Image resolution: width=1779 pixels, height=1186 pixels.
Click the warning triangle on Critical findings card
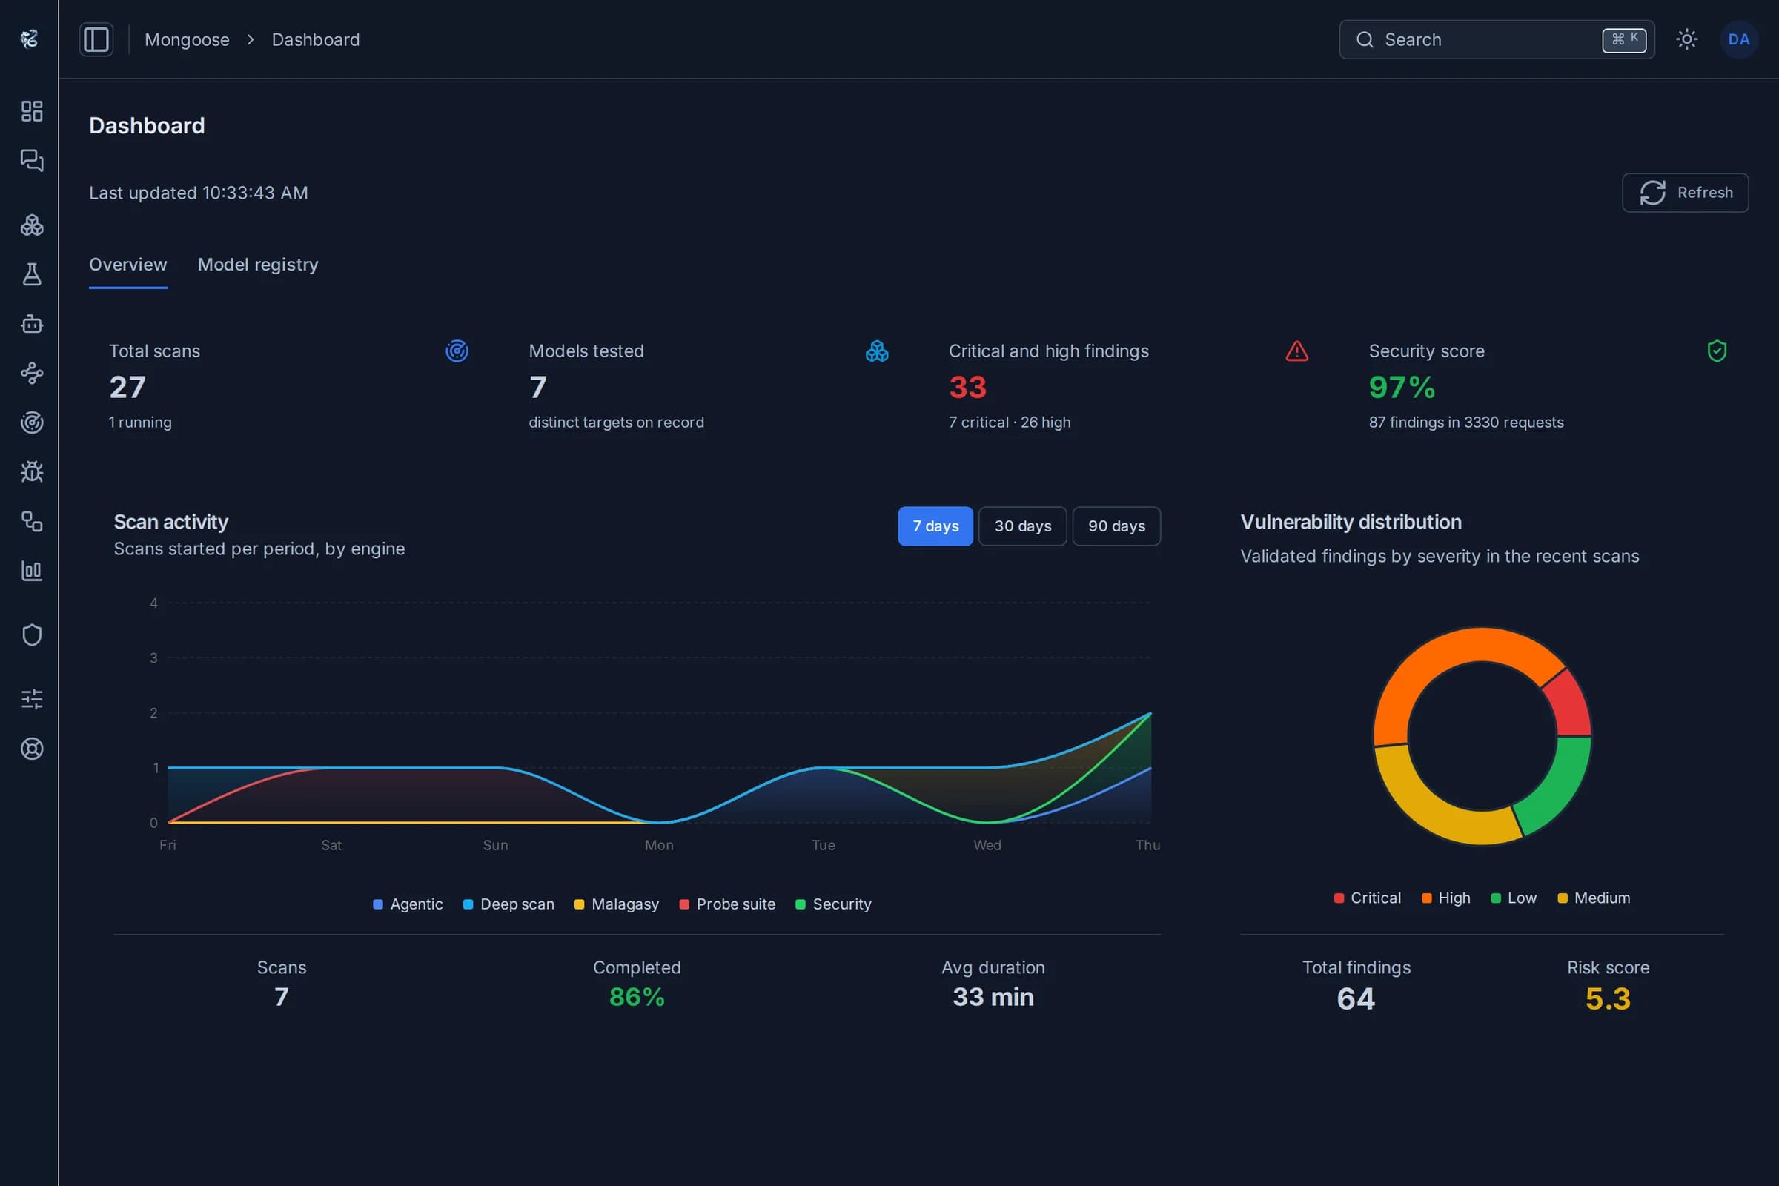point(1296,351)
